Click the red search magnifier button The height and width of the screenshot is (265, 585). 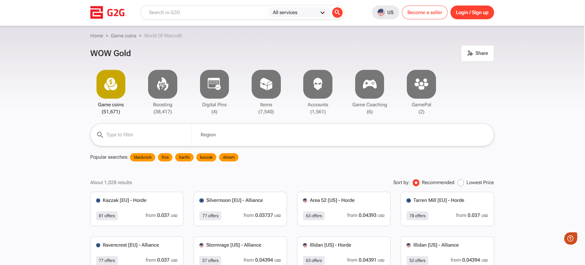coord(337,13)
